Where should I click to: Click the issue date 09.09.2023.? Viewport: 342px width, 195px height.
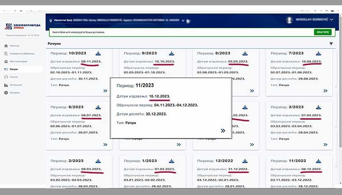[238, 62]
